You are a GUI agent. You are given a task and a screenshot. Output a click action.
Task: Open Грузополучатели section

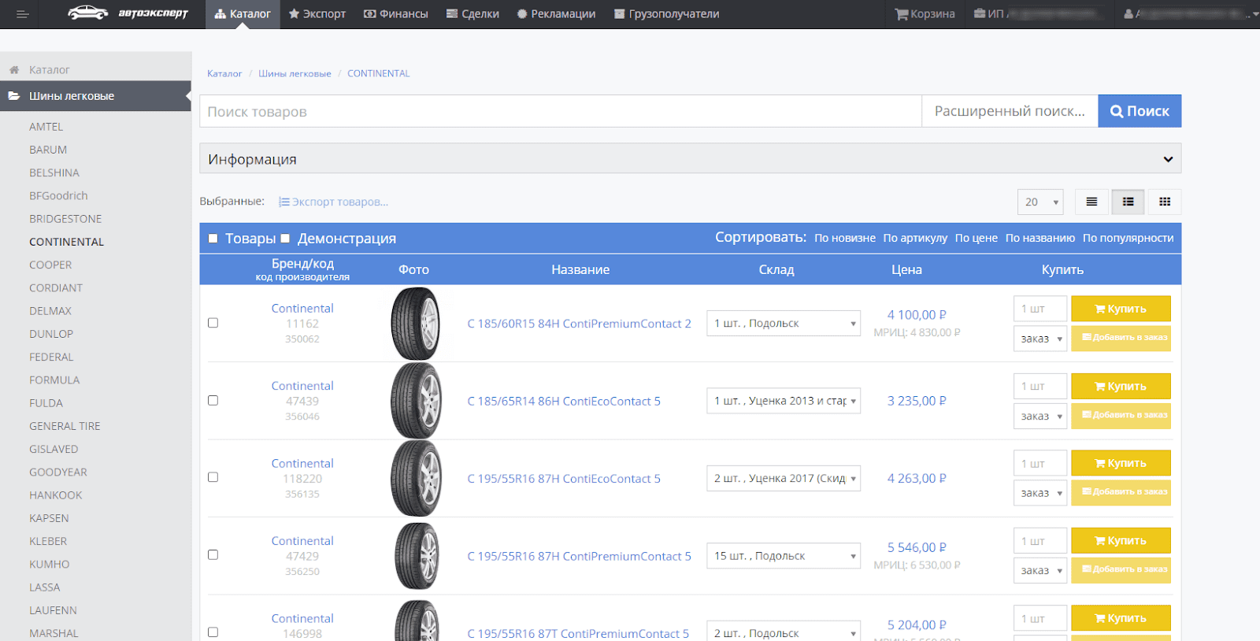coord(666,14)
